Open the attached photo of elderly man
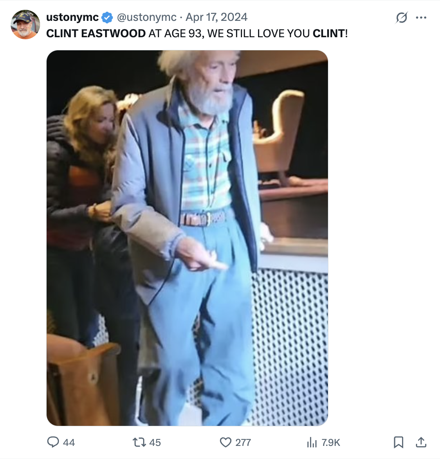440x459 pixels. coord(187,238)
